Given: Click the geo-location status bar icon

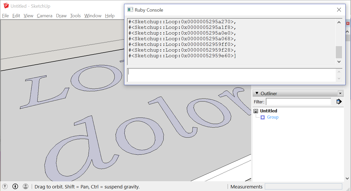Looking at the screenshot, I should click(x=5, y=186).
